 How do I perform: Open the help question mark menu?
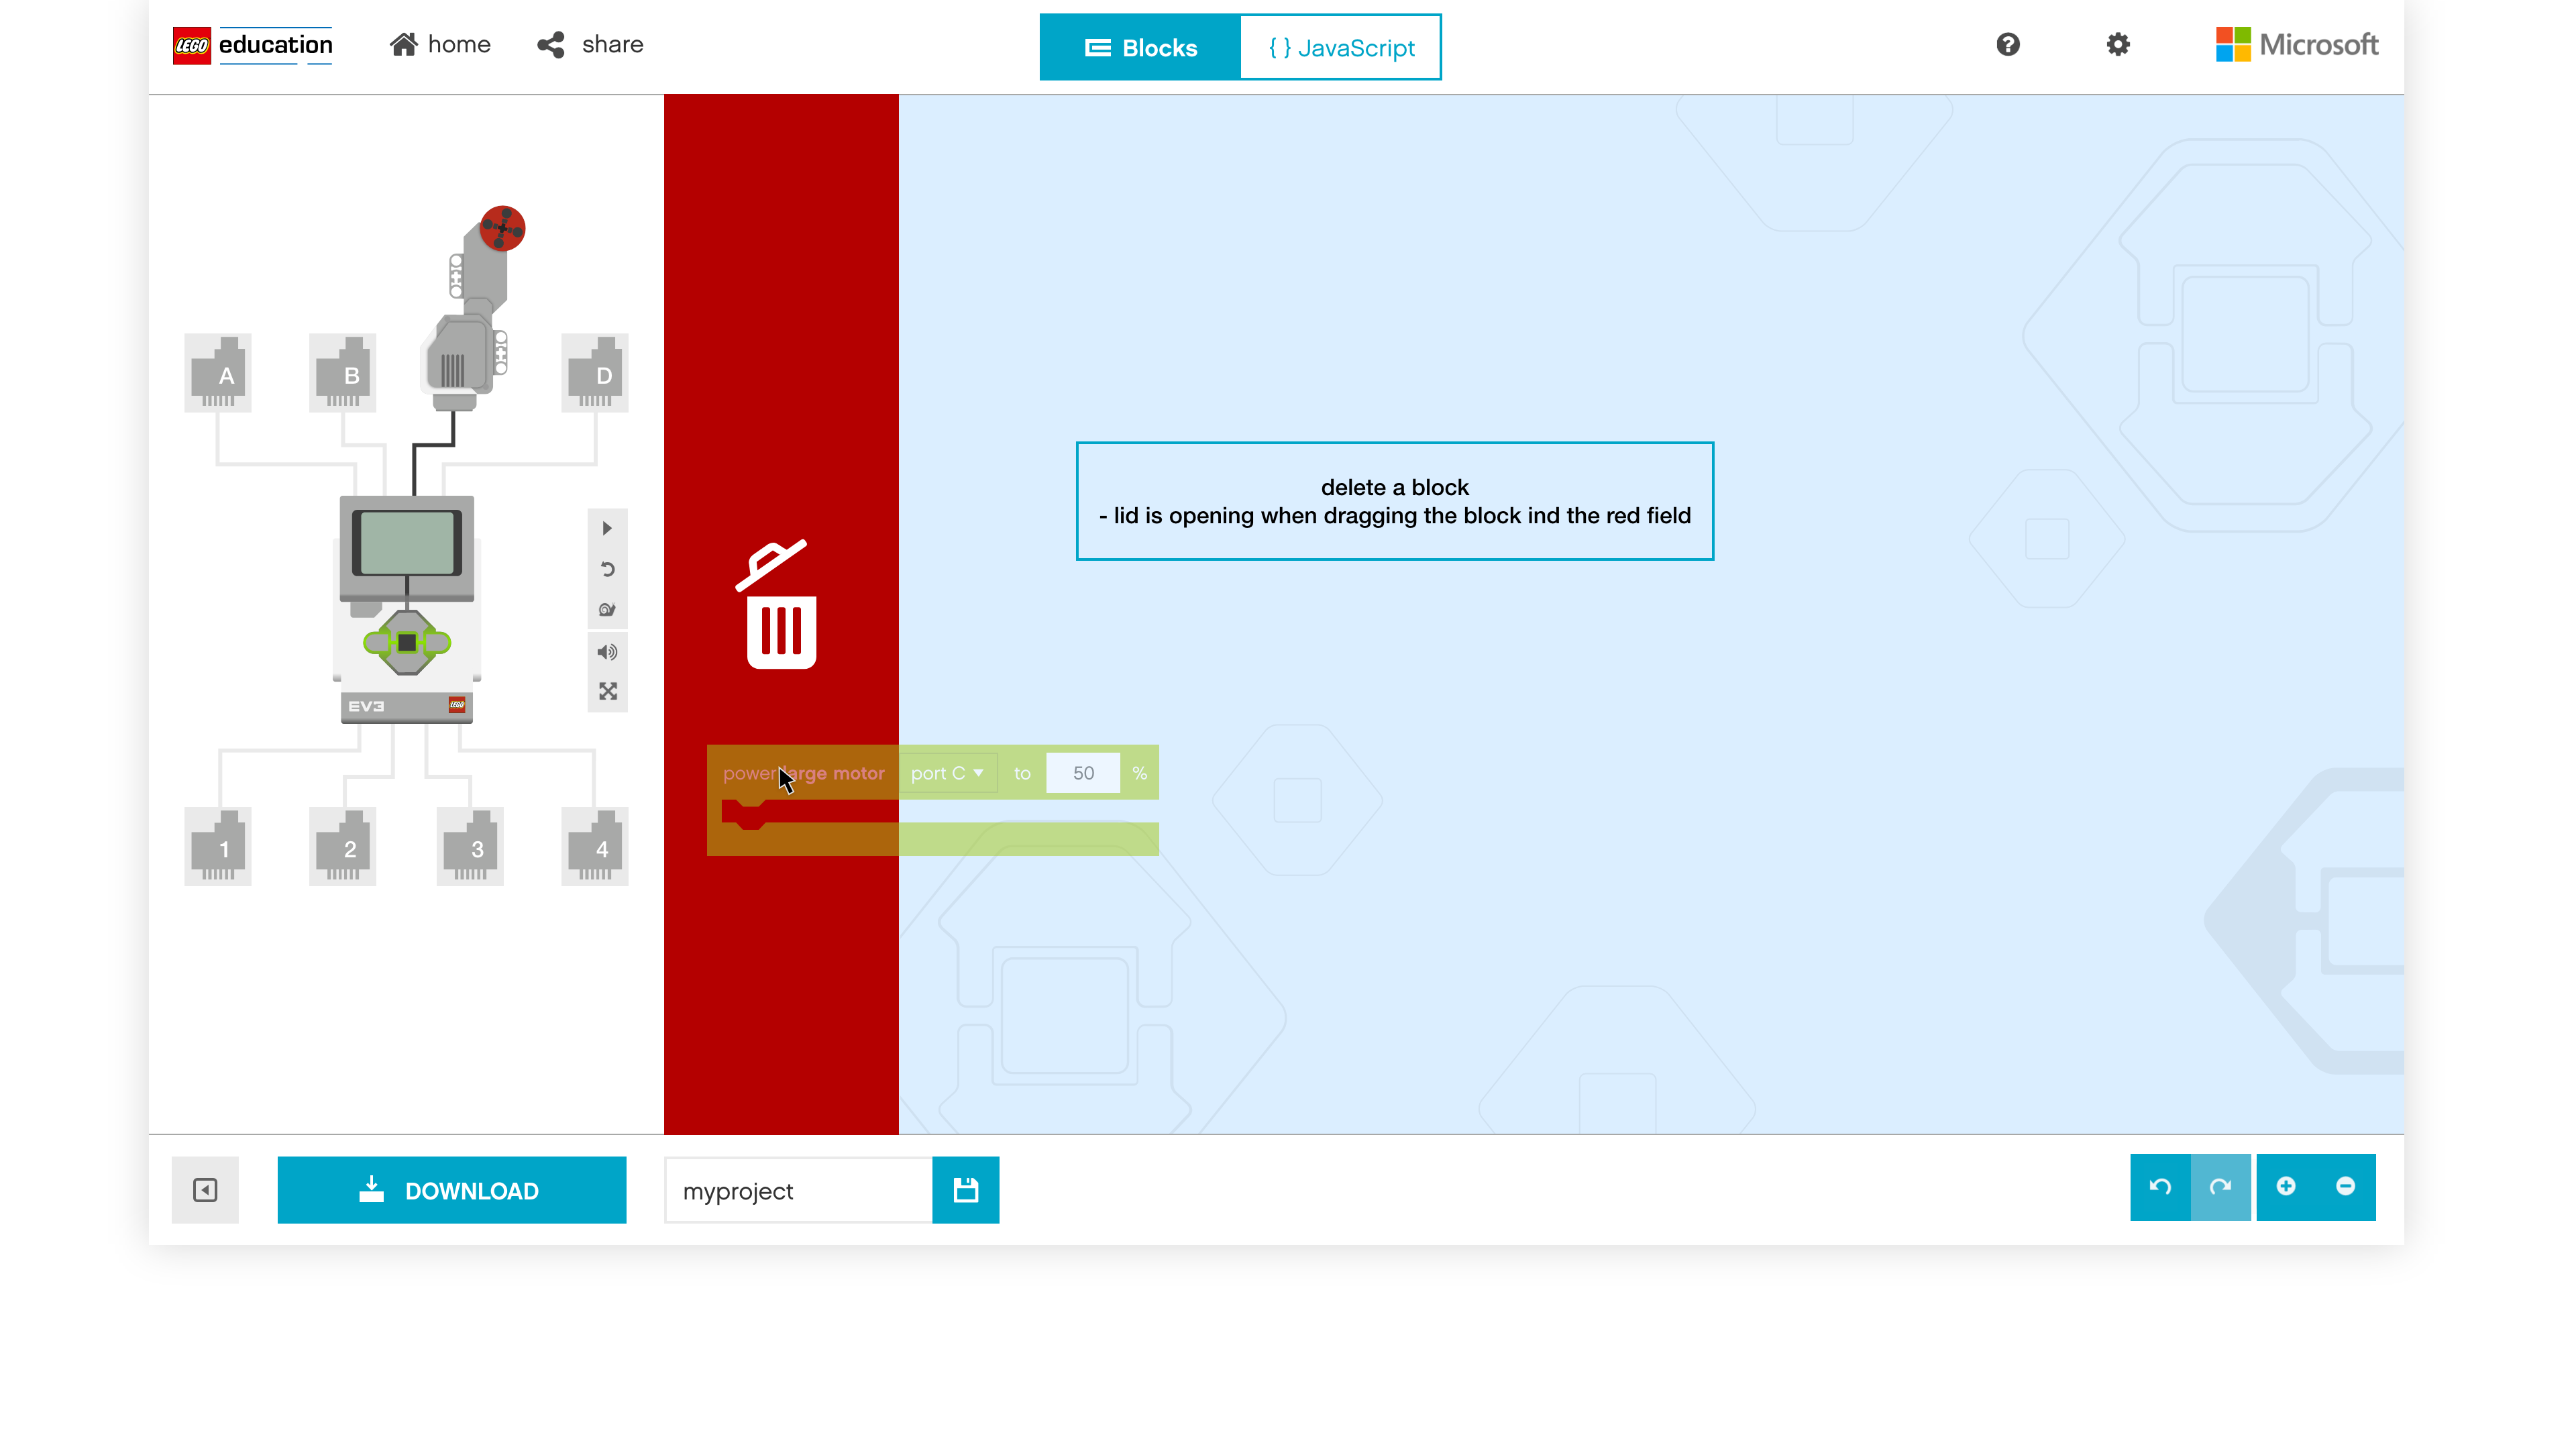pyautogui.click(x=2007, y=45)
